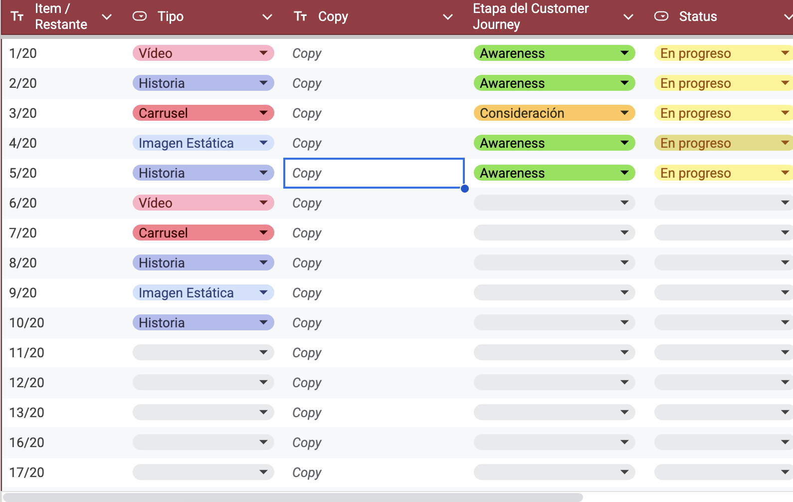Open the Vídeo type dropdown in row 1/20
The image size is (793, 502).
(203, 53)
